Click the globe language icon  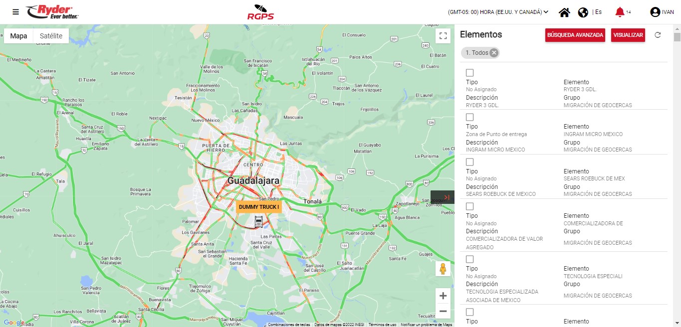tap(583, 12)
